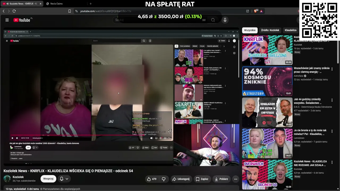Open 'ODNALAZŁEM KIM JESTEM W CHRYSTUSIE' thumbnail
The width and height of the screenshot is (340, 191).
pyautogui.click(x=267, y=112)
